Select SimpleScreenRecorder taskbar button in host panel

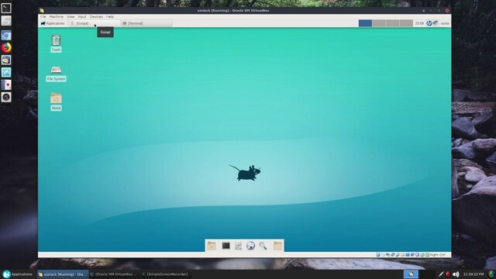pyautogui.click(x=166, y=274)
